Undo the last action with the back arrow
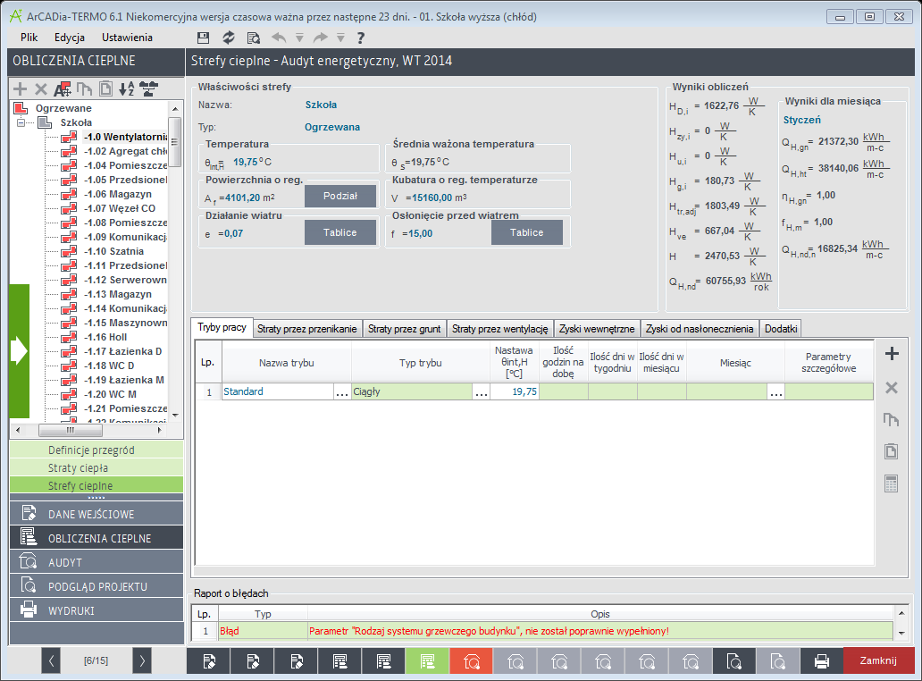The image size is (922, 681). tap(279, 38)
